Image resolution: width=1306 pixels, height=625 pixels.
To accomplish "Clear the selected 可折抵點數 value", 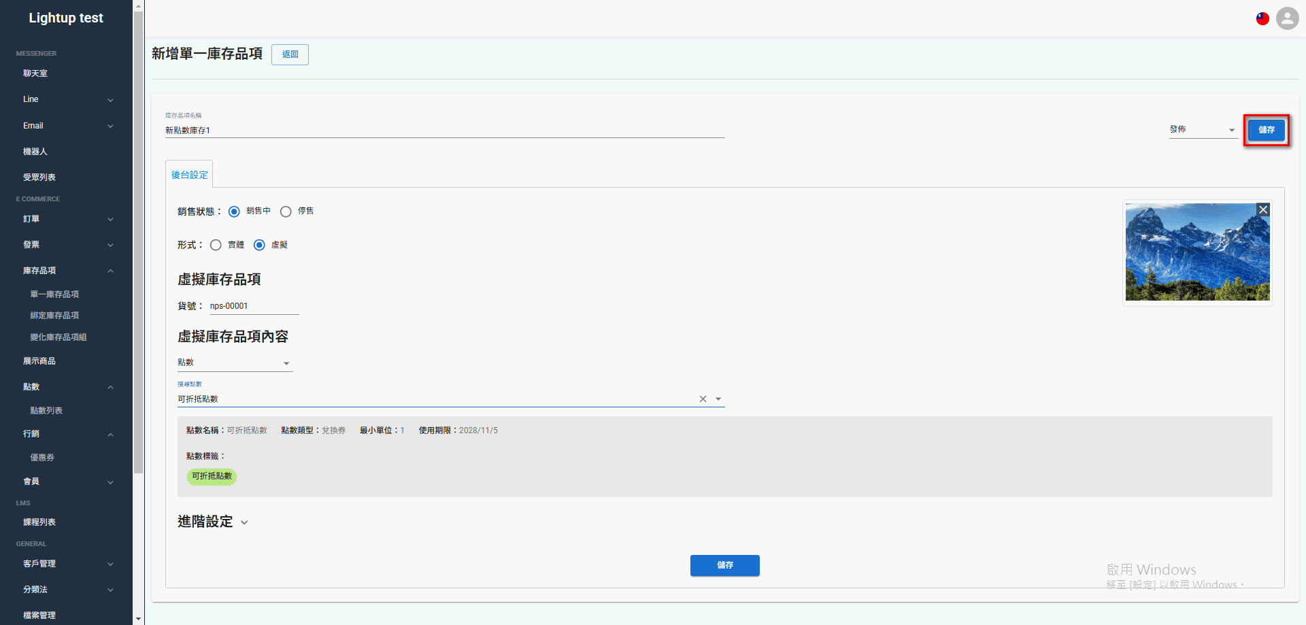I will (x=703, y=399).
